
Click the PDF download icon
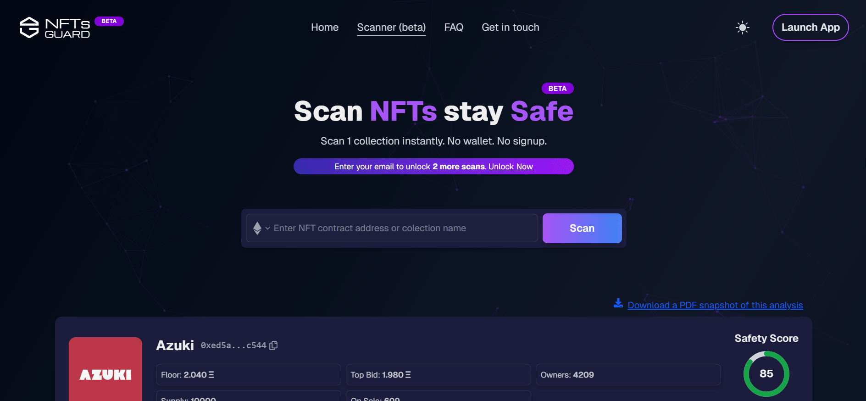pos(618,304)
